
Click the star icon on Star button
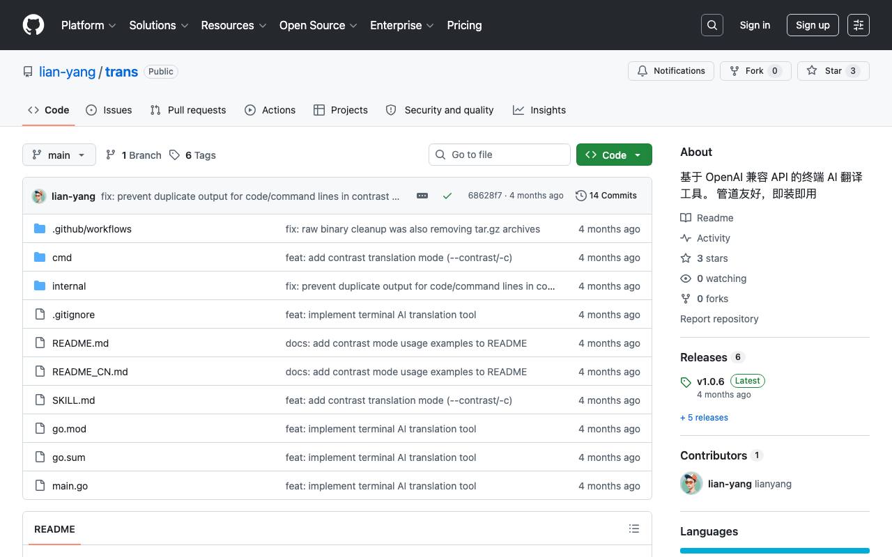(812, 71)
